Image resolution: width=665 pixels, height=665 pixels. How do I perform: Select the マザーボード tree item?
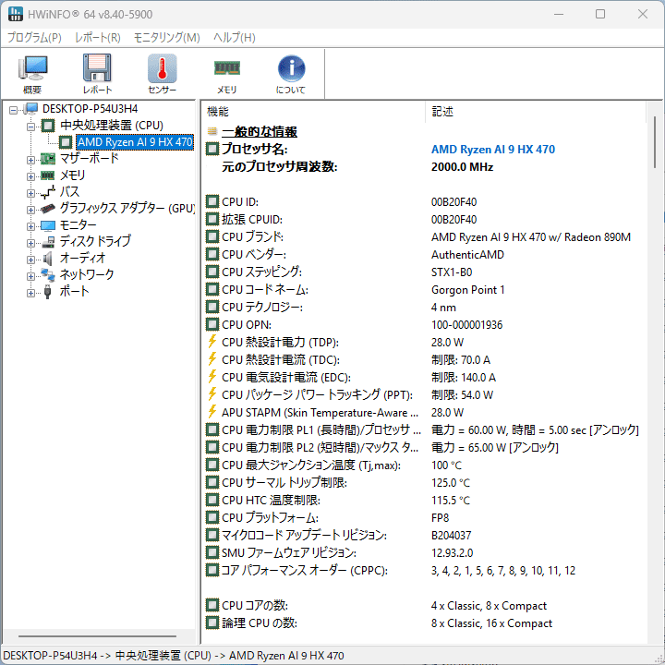(x=89, y=159)
